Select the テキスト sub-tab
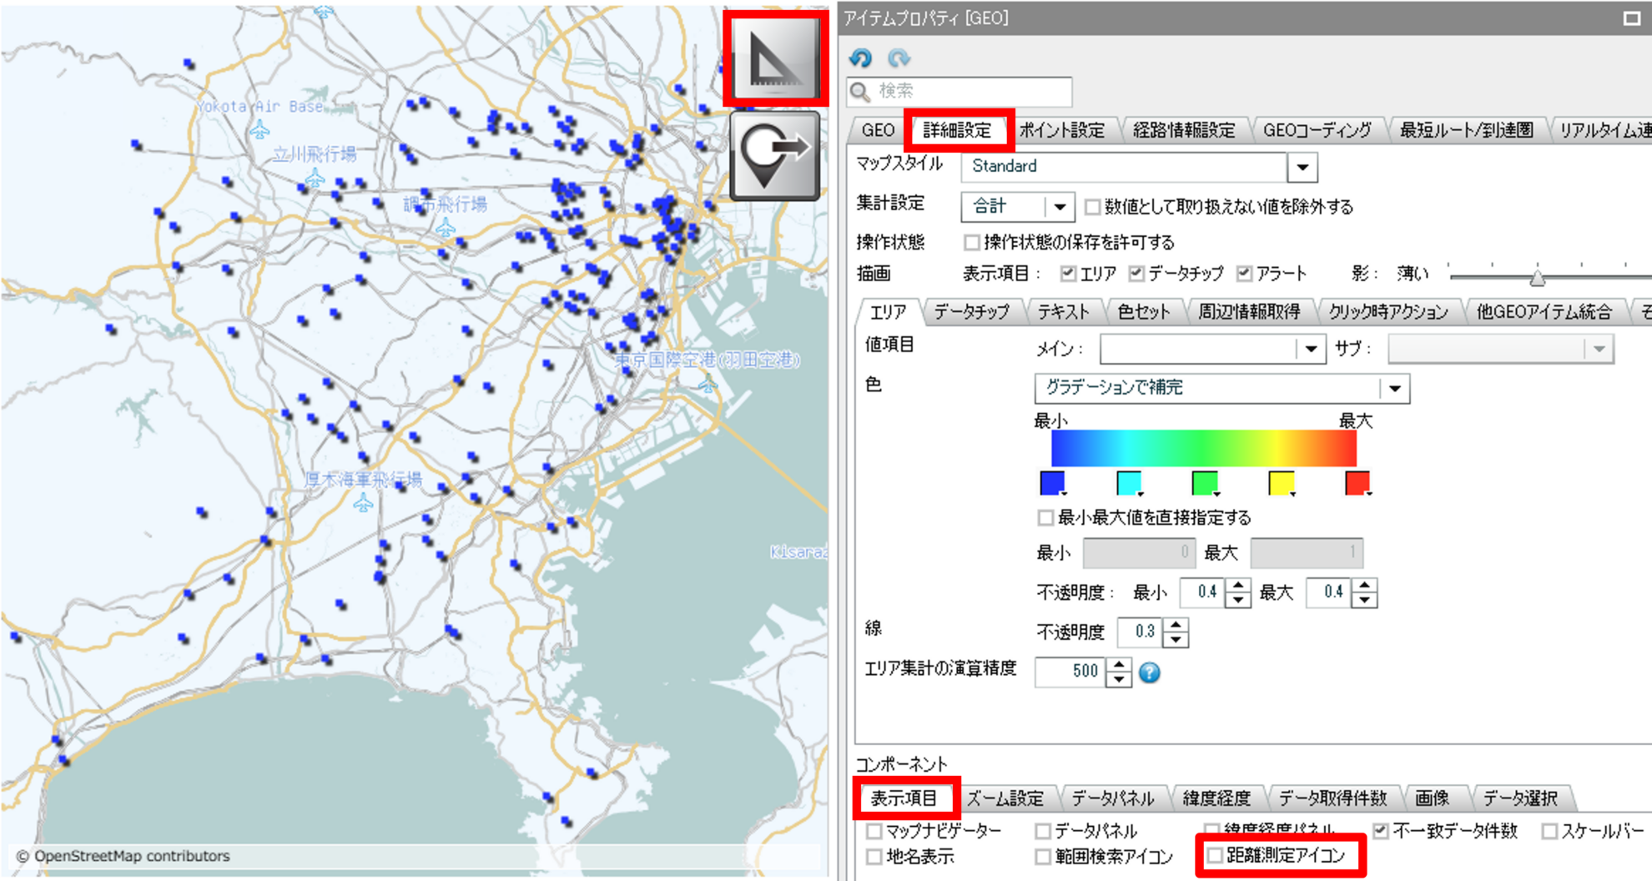The height and width of the screenshot is (881, 1652). (x=1064, y=312)
